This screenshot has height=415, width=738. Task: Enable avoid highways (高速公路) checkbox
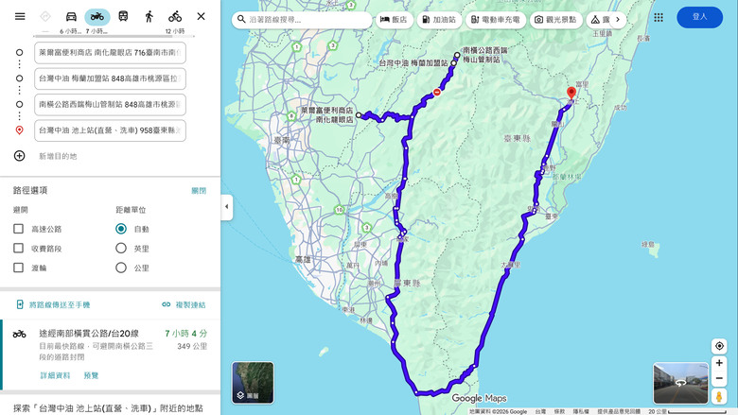pos(18,229)
